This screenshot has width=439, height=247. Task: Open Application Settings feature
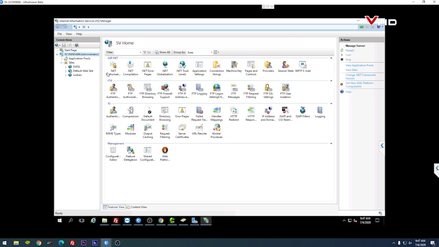coord(199,68)
